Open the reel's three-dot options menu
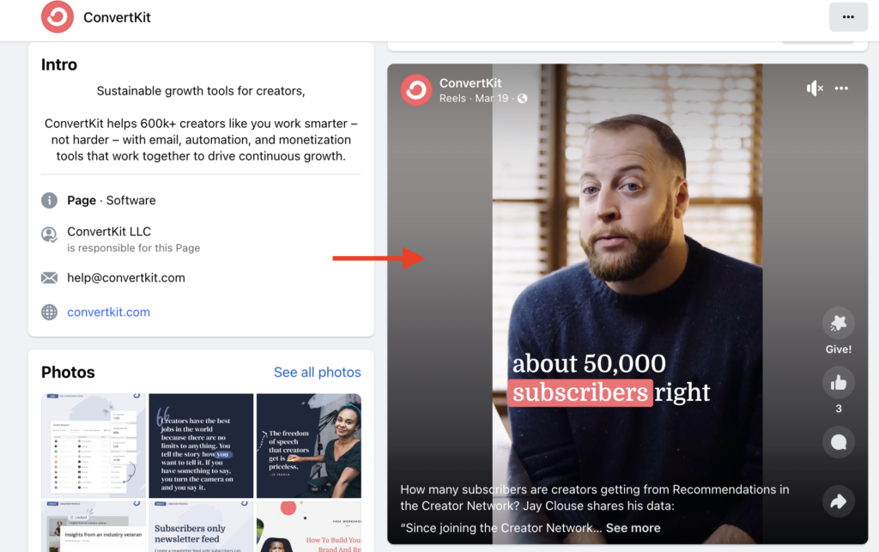This screenshot has height=552, width=879. [841, 88]
